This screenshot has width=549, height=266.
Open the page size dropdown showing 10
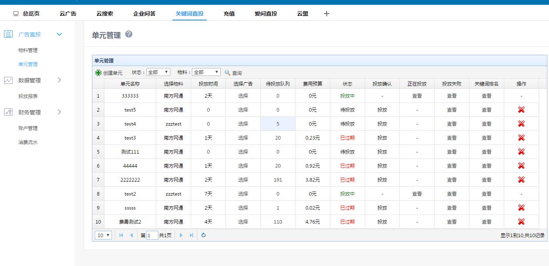103,235
